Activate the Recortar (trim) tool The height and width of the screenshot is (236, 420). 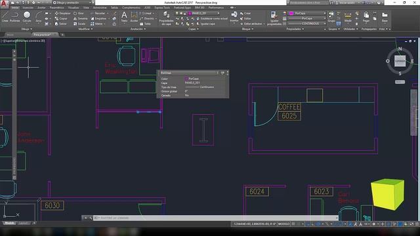(98, 13)
